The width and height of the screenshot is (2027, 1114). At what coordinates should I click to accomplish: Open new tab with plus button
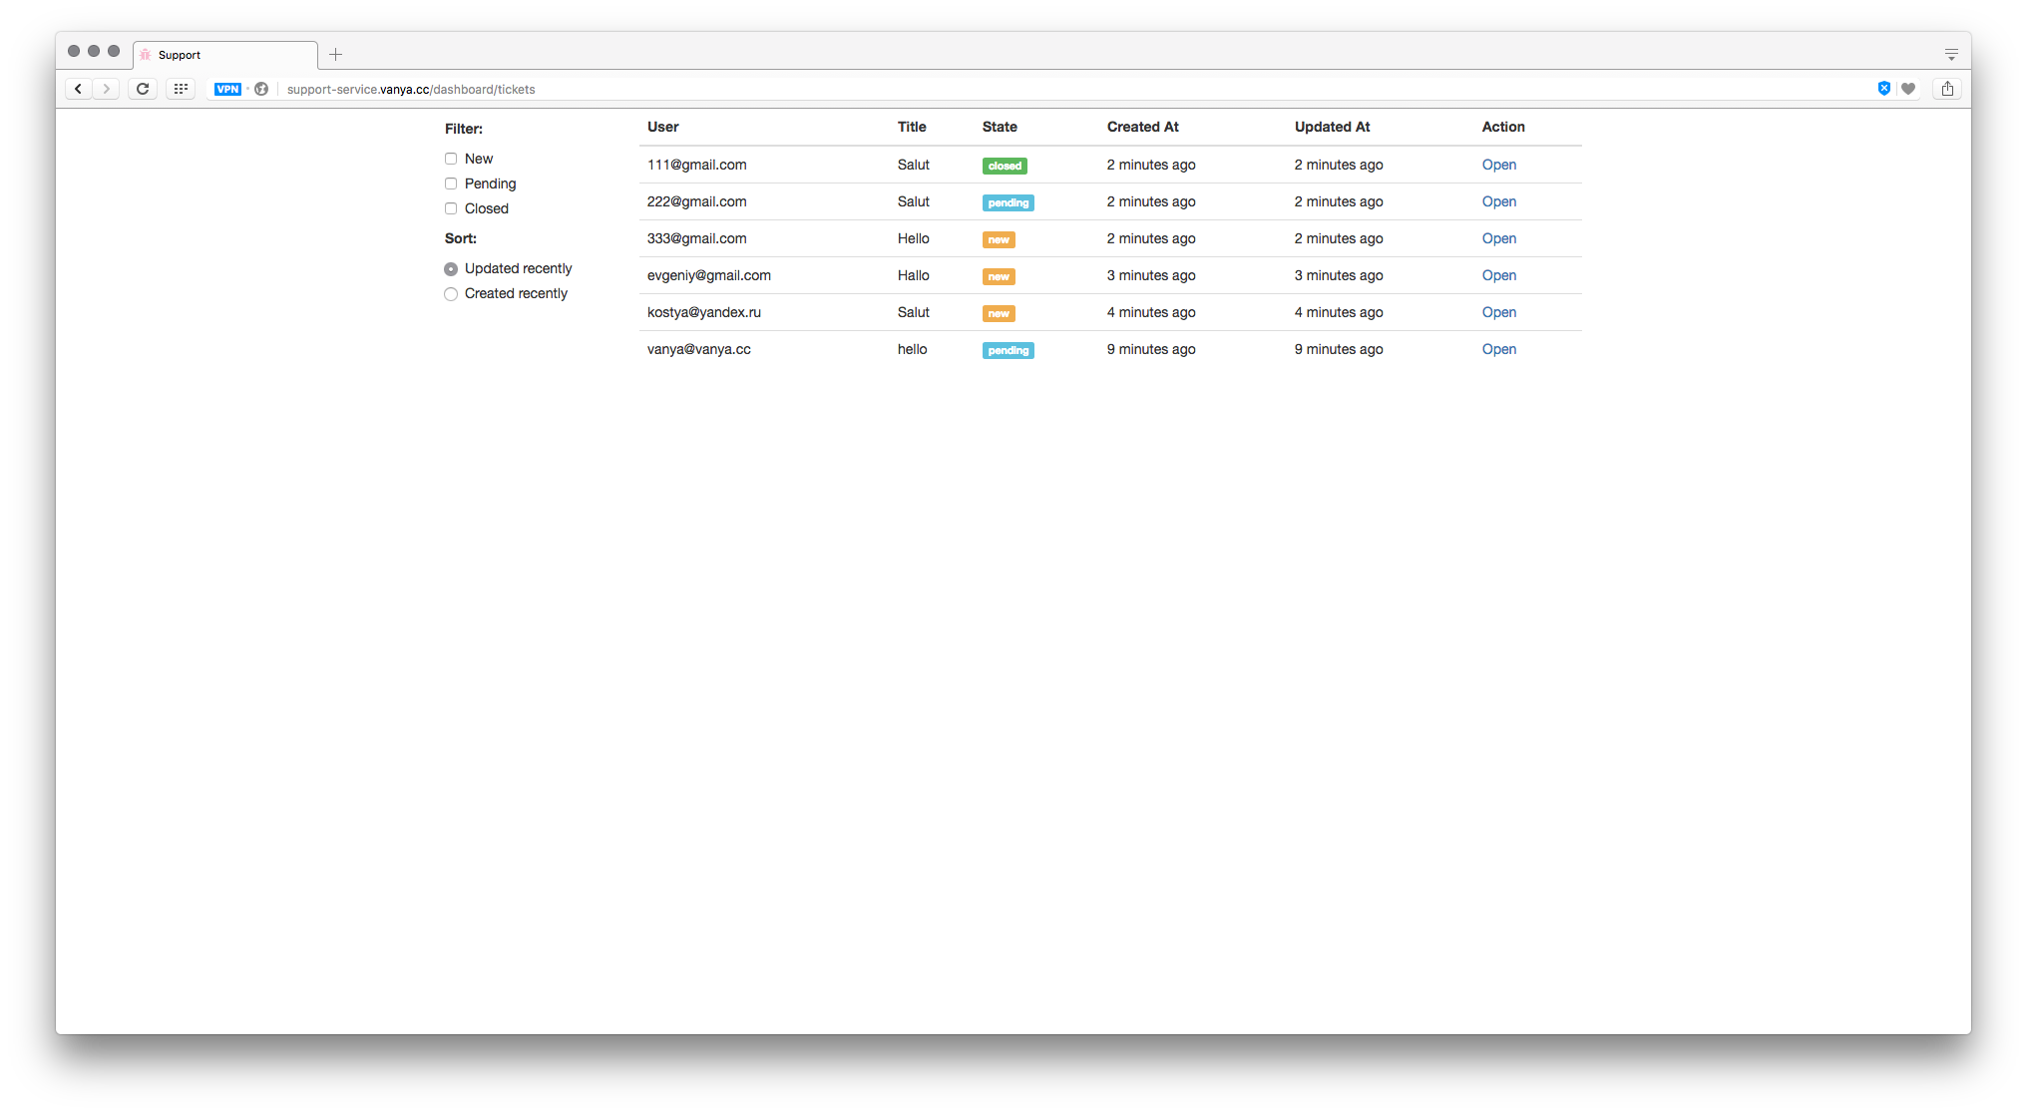[336, 55]
